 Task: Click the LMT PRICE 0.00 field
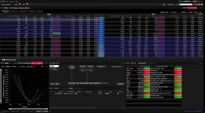pyautogui.click(x=87, y=83)
